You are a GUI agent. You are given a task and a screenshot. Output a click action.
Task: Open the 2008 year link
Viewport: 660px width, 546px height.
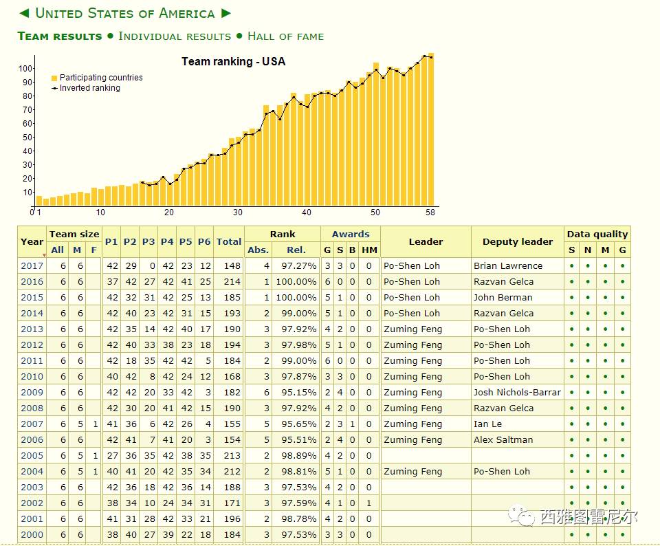point(32,408)
